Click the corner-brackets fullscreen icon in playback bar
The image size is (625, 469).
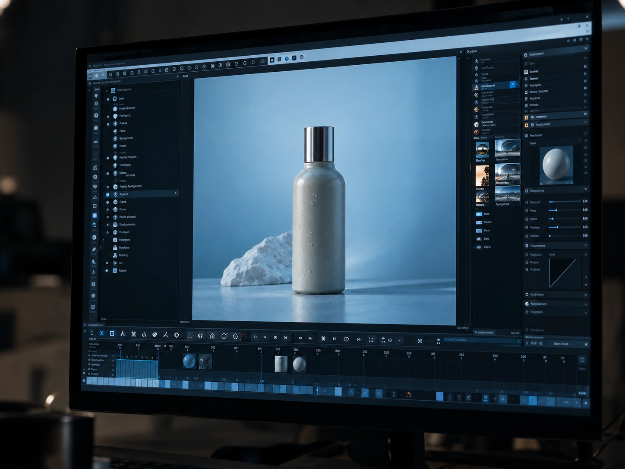click(371, 340)
